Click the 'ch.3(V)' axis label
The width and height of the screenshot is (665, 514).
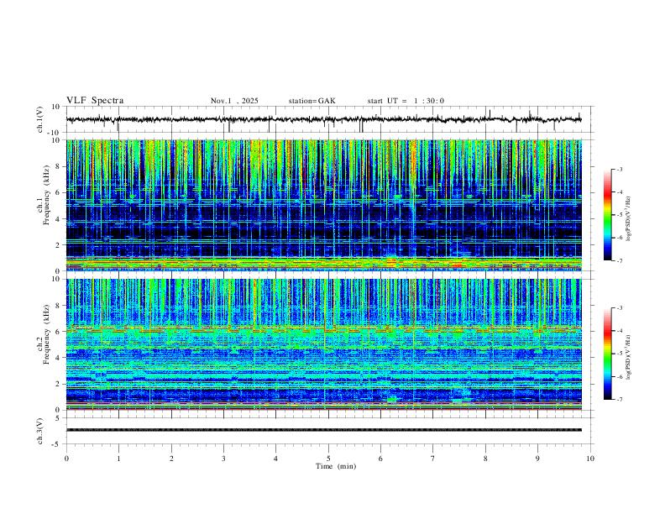[x=40, y=431]
